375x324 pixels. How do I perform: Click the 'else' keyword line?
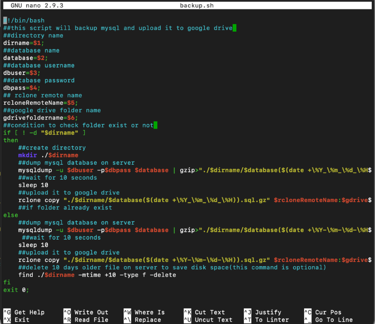(x=11, y=215)
